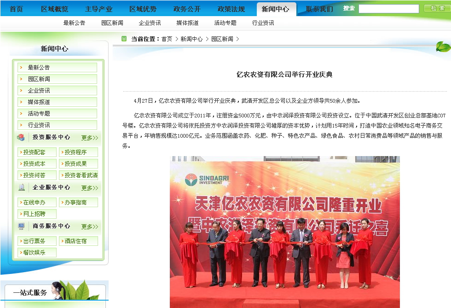The width and height of the screenshot is (451, 308).
Task: Select 行业资讯 in the sidebar list
Action: tap(57, 125)
